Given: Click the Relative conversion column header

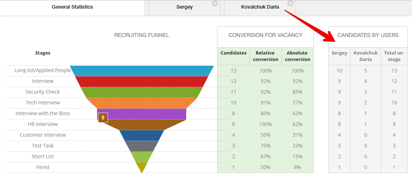Looking at the screenshot, I should click(265, 56).
